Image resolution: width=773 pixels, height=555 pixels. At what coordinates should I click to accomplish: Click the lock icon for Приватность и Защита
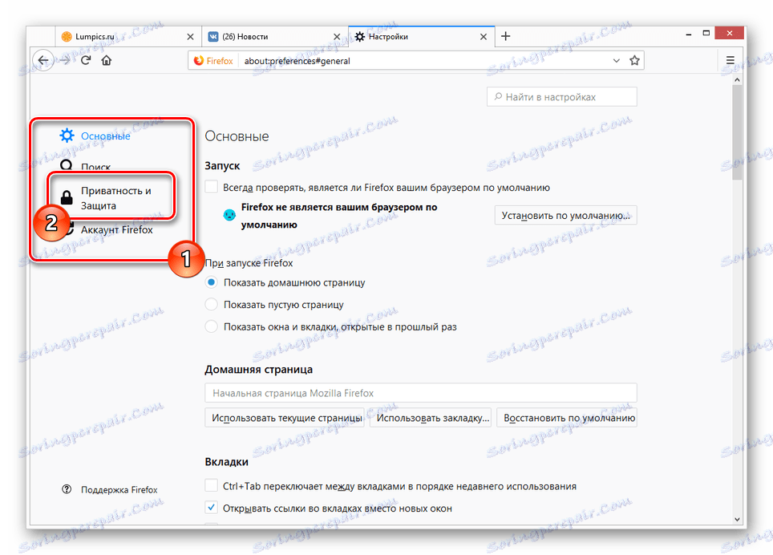tap(67, 197)
